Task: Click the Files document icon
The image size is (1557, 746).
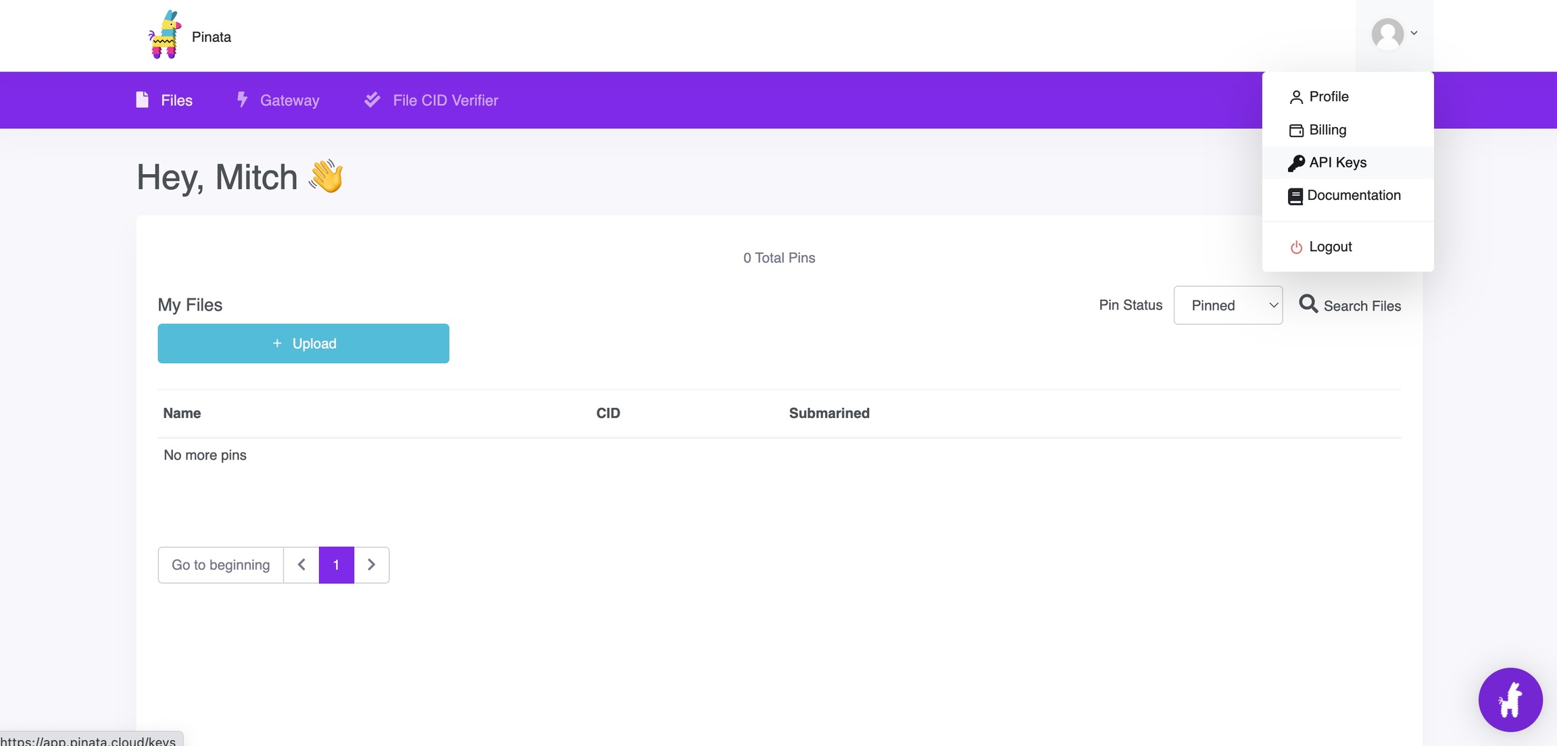Action: click(142, 100)
